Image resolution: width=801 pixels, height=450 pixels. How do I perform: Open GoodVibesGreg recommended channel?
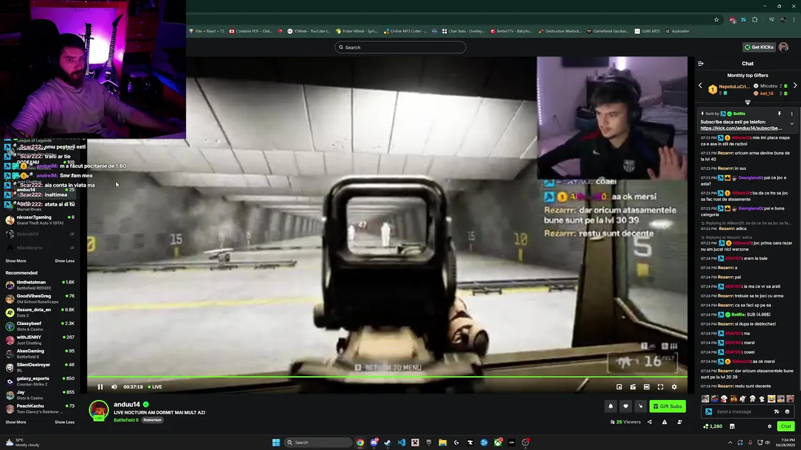[40, 298]
